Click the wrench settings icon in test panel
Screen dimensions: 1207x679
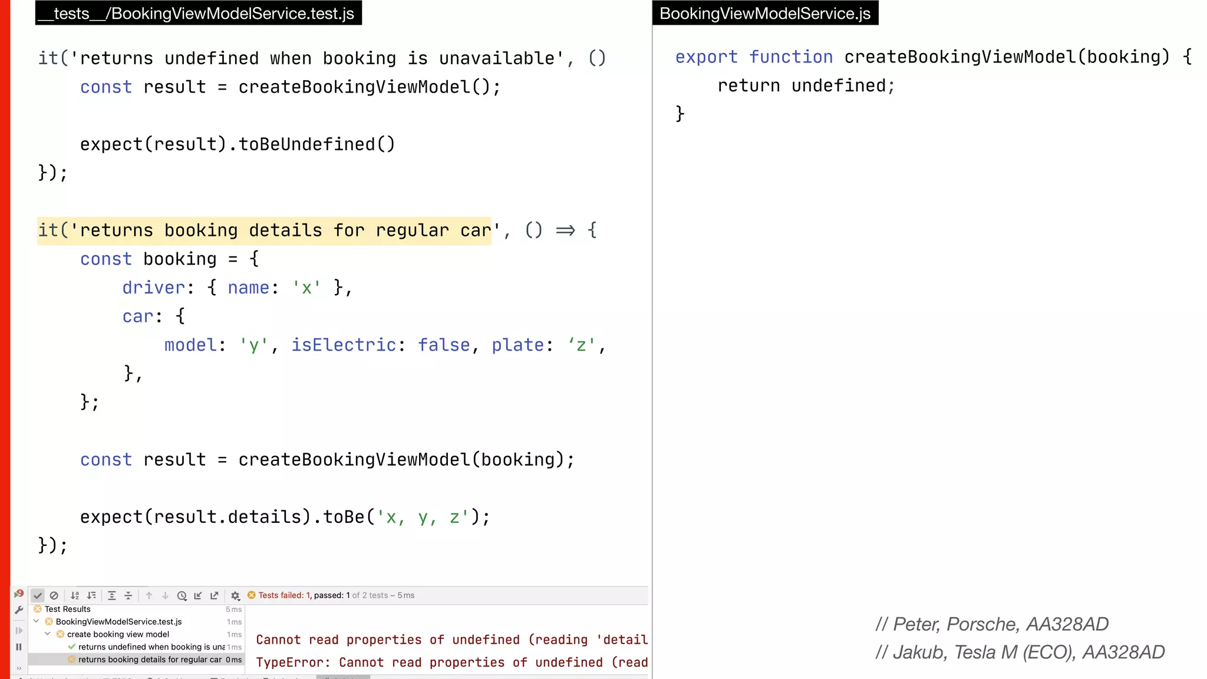pos(19,610)
